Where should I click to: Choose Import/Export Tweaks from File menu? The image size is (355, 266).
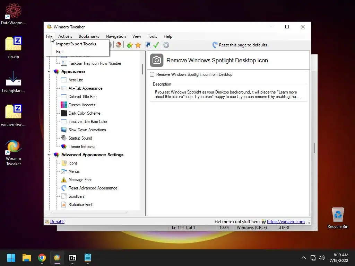tap(77, 44)
